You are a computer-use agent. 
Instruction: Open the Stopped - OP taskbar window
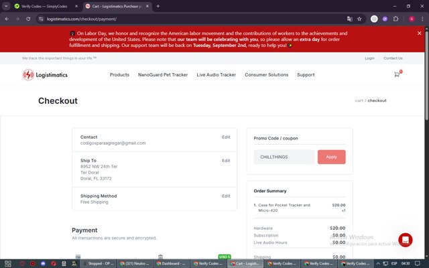[x=99, y=263]
